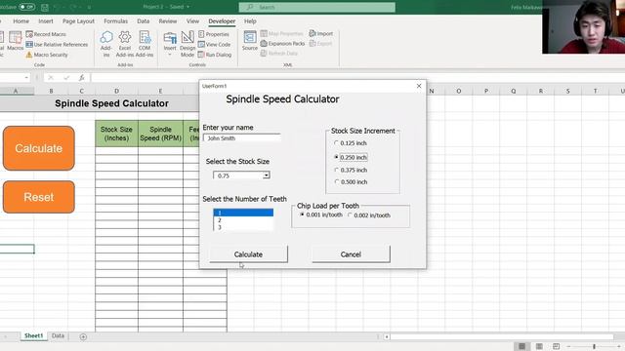This screenshot has height=351, width=625.
Task: Click Expansion Packs in the XML group
Action: [282, 43]
